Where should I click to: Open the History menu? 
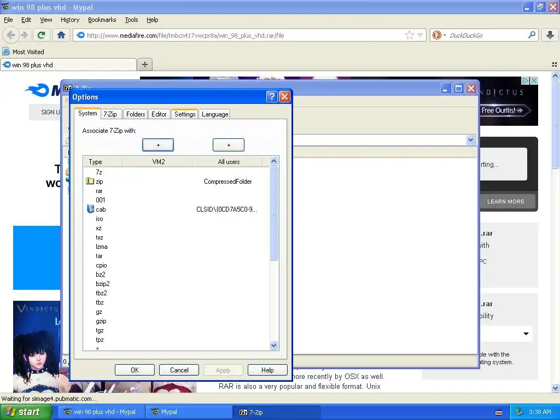70,20
